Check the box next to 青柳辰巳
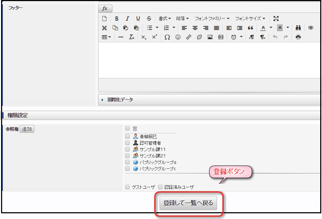This screenshot has width=322, height=219. (127, 136)
